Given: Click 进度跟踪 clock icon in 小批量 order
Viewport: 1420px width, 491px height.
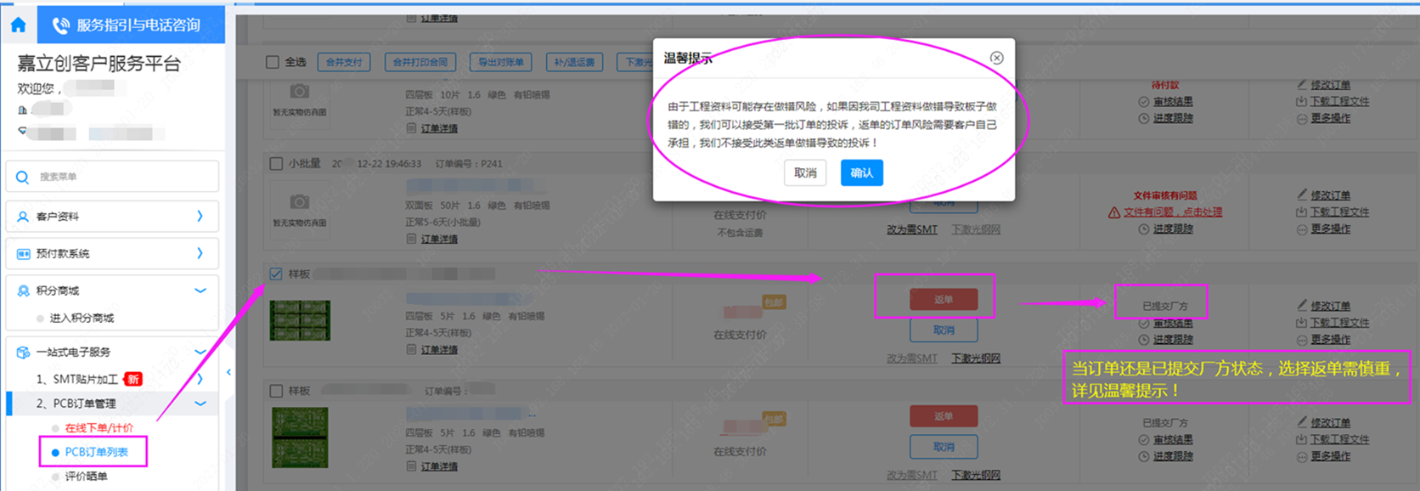Looking at the screenshot, I should point(1144,229).
